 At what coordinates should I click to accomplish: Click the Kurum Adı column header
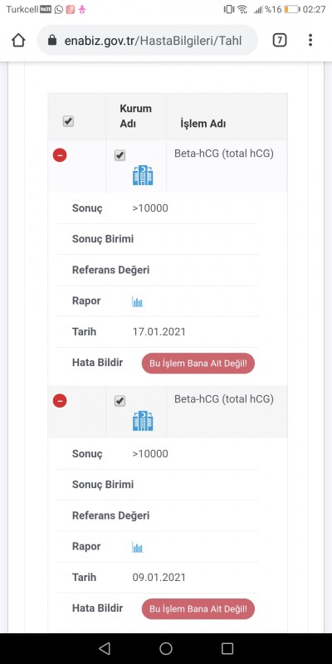tap(135, 116)
